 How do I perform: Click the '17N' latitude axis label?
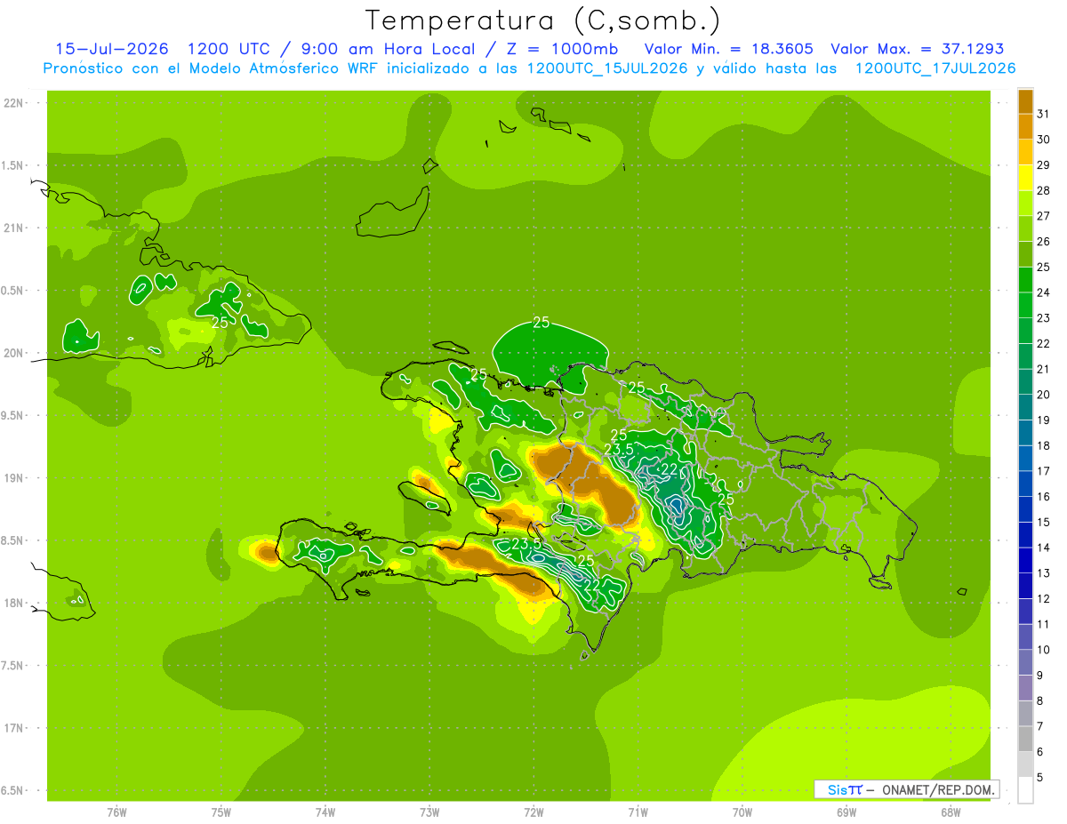pyautogui.click(x=12, y=728)
